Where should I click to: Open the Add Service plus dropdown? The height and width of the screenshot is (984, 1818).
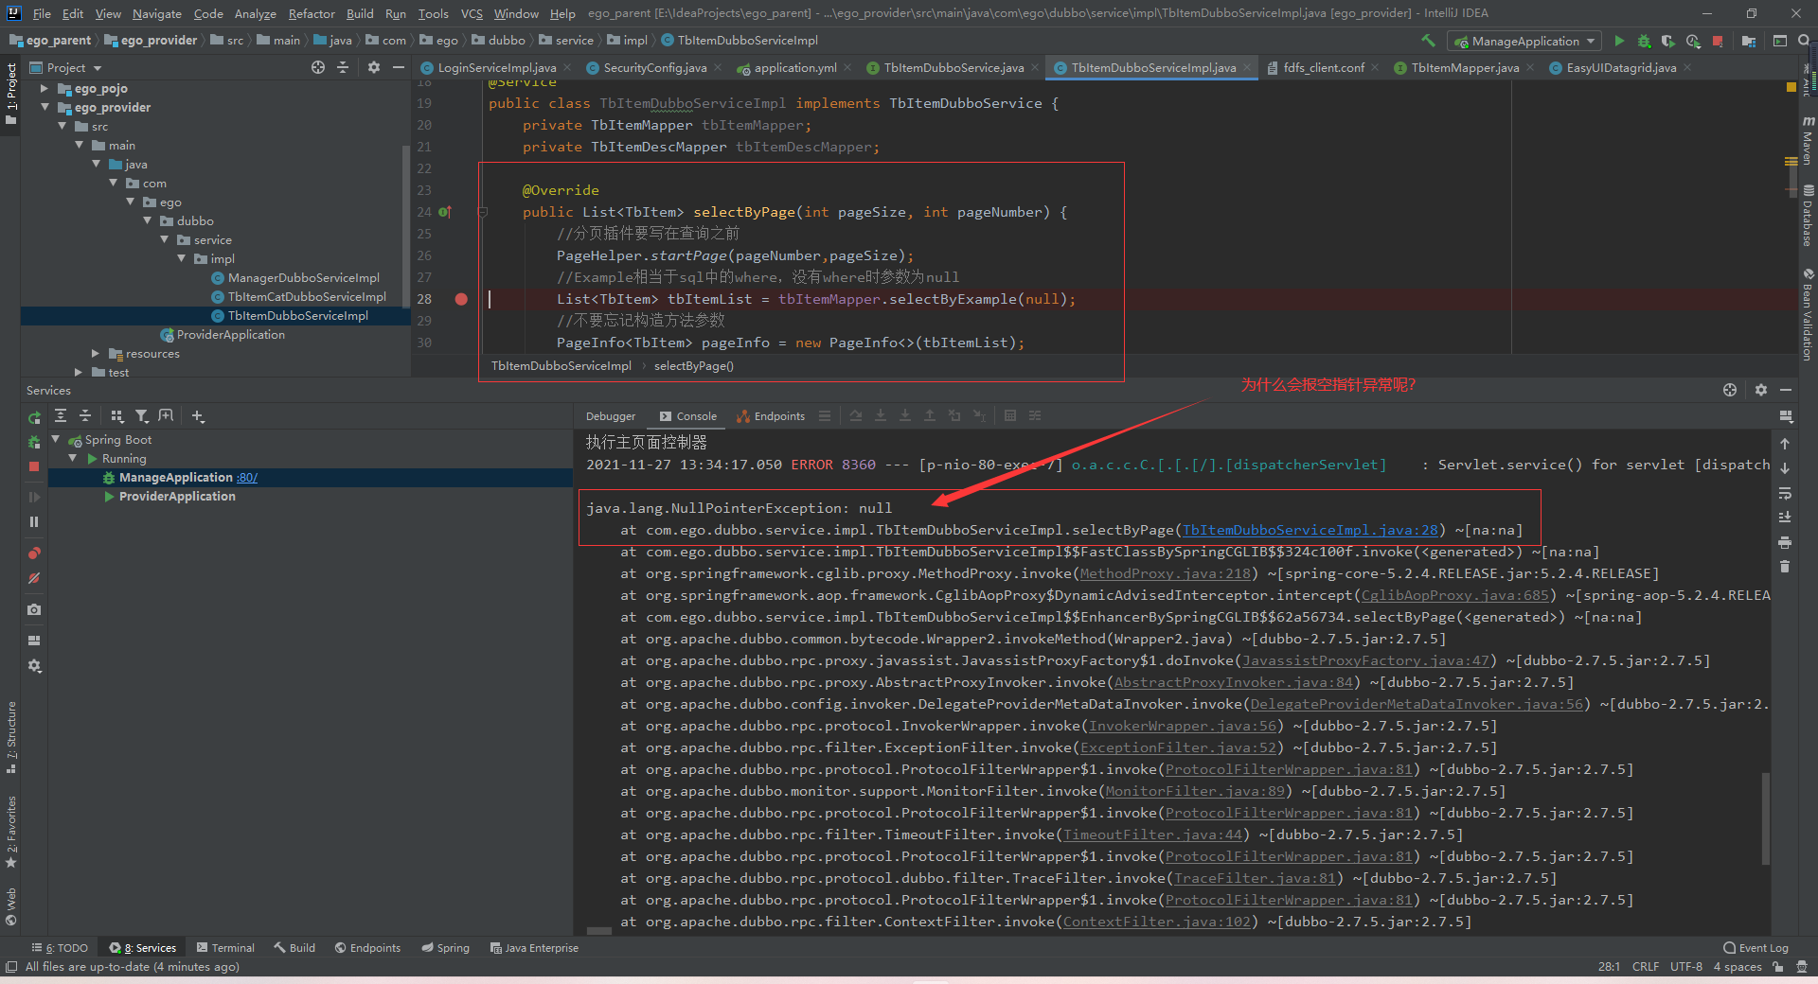point(198,415)
